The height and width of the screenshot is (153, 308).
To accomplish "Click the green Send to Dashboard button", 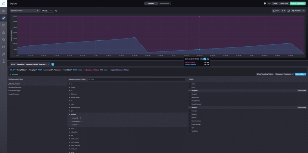I will pos(297,4).
